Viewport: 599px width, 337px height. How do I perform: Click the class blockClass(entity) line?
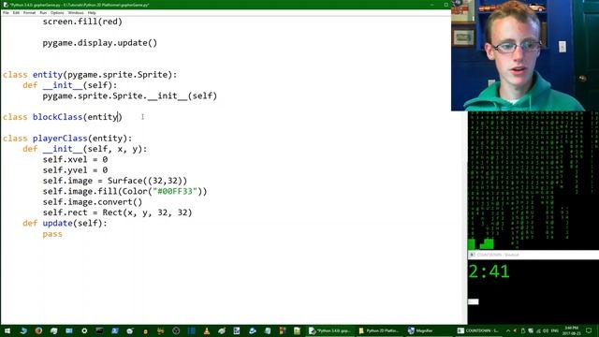[x=63, y=117]
